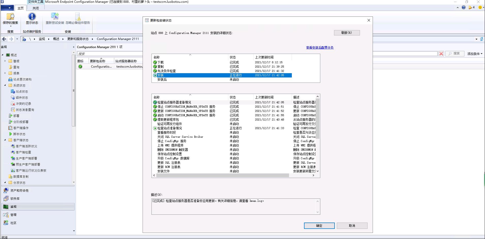485x239 pixels.
Task: Click 概述 in the breadcrumb
Action: tap(56, 39)
